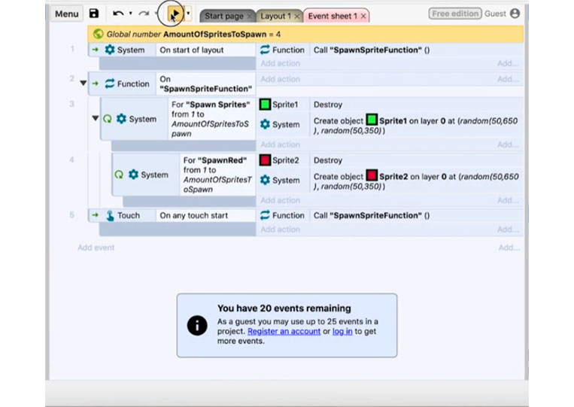Open the log in link
The image size is (574, 407).
342,331
